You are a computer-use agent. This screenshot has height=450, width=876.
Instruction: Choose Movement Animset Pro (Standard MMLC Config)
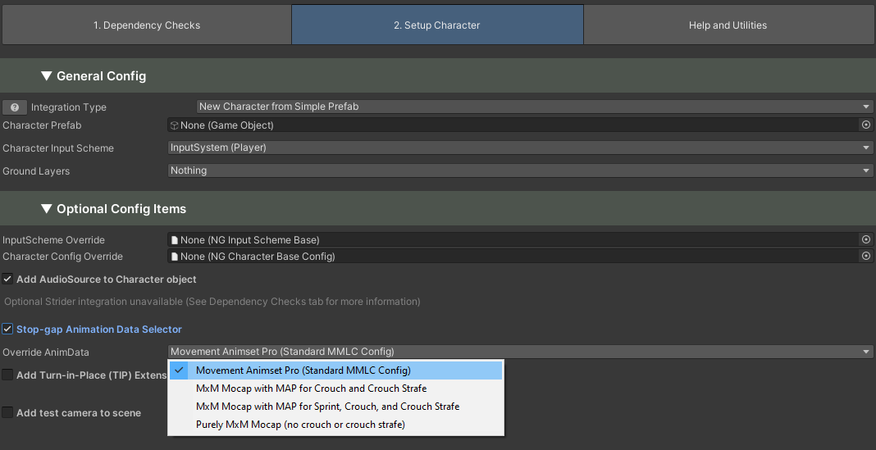tap(335, 370)
